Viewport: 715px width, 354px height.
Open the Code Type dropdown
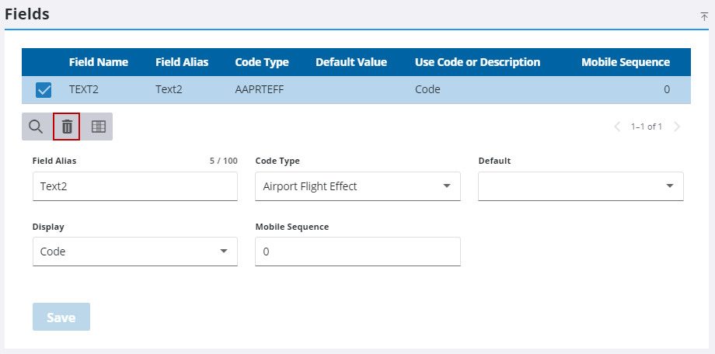pyautogui.click(x=357, y=186)
